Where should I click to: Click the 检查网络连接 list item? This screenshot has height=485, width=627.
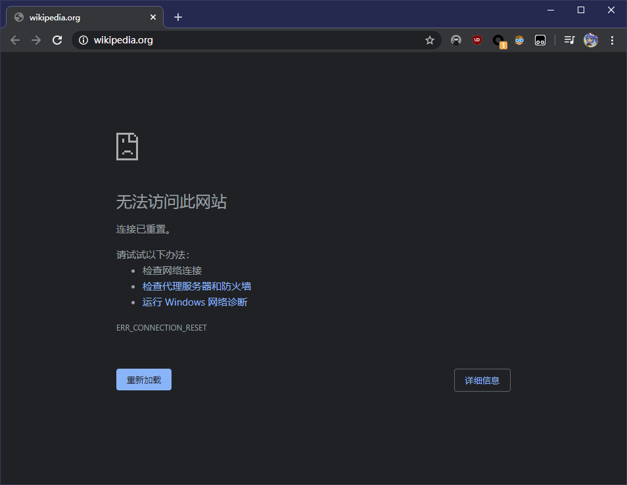pos(172,271)
